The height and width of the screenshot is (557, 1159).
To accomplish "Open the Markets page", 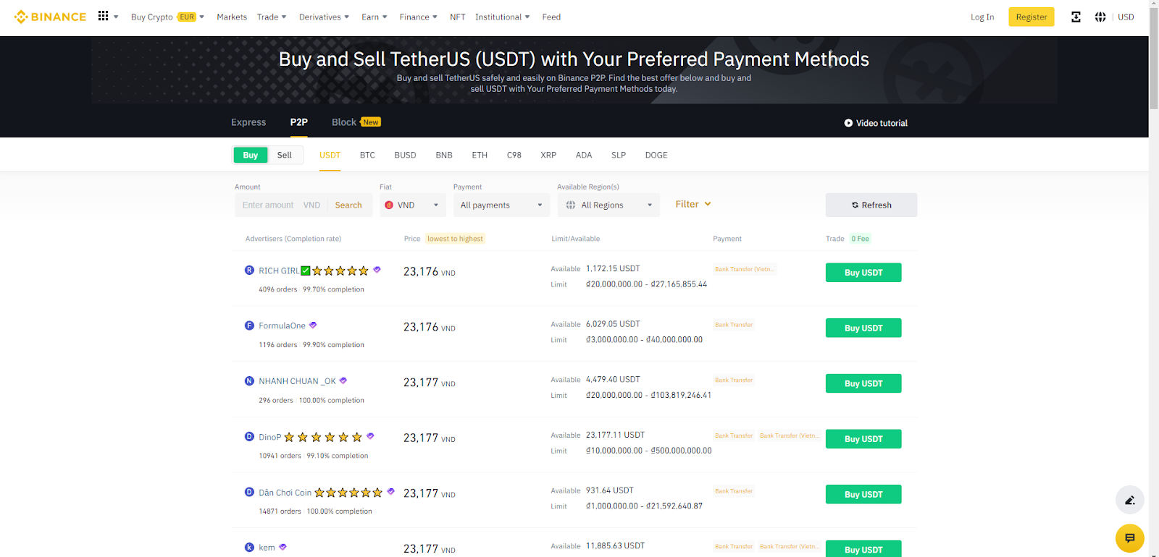I will 232,17.
